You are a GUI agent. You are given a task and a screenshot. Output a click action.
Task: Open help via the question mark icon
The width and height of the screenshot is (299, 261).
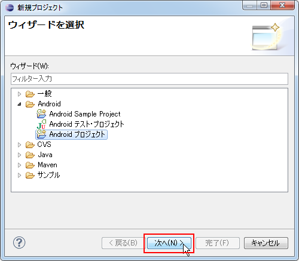[x=19, y=242]
